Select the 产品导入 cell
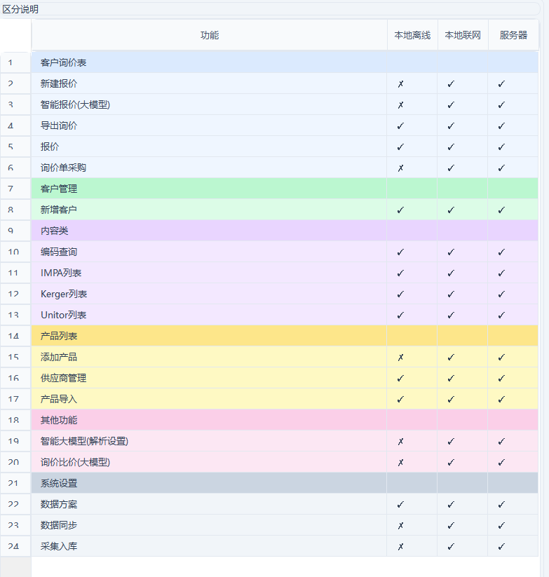This screenshot has height=577, width=549. [x=209, y=399]
